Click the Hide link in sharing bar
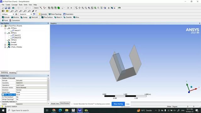Viewport: 201px width, 113px height. pos(128,104)
